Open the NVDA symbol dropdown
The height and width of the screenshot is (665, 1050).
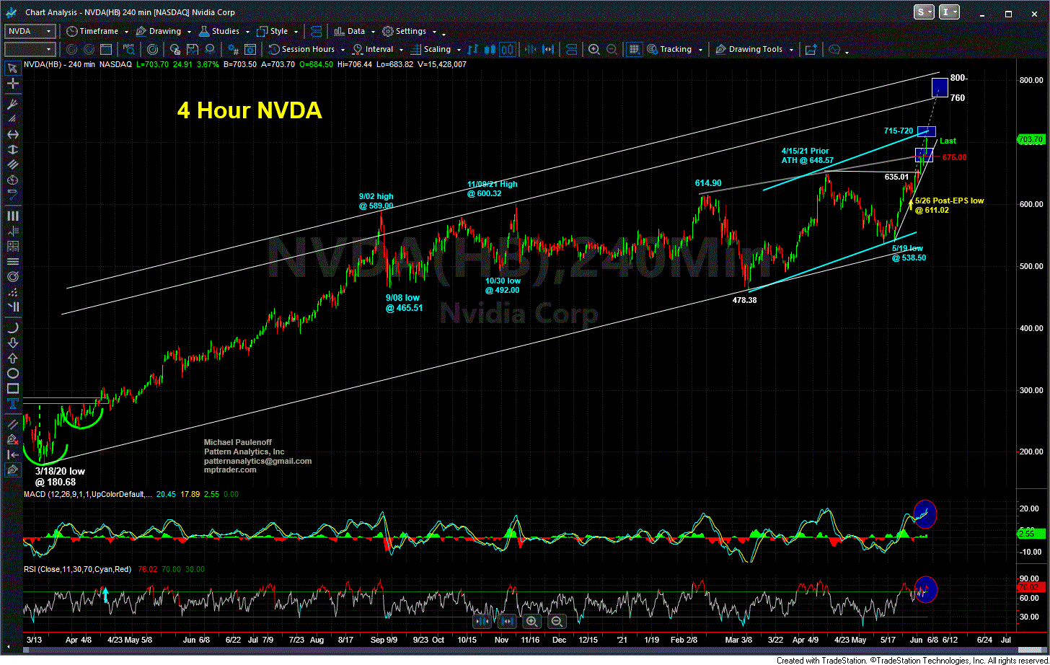(50, 31)
